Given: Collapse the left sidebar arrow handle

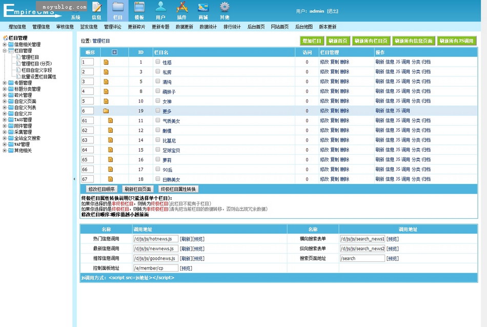Looking at the screenshot, I should [x=74, y=179].
